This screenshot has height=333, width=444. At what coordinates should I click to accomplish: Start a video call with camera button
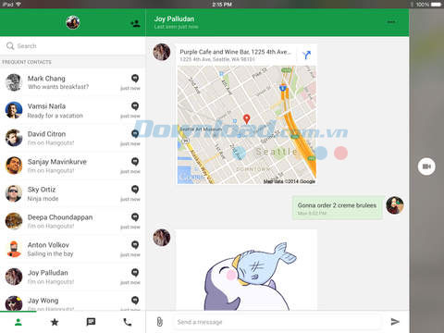tap(426, 166)
